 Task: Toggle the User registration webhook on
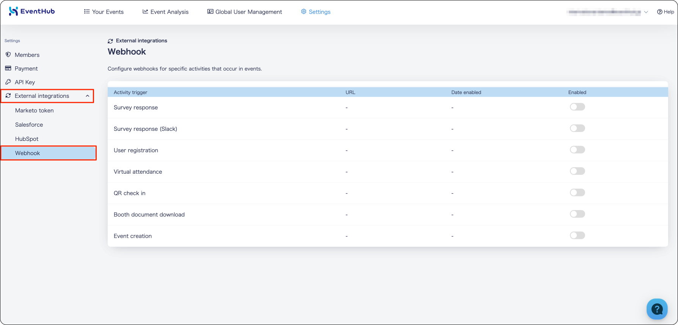577,150
